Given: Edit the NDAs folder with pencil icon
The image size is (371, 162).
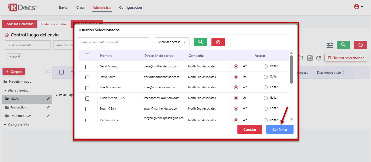Looking at the screenshot, I should click(x=48, y=99).
